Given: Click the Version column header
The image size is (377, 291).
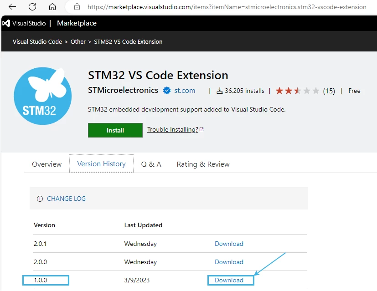Looking at the screenshot, I should tap(45, 225).
